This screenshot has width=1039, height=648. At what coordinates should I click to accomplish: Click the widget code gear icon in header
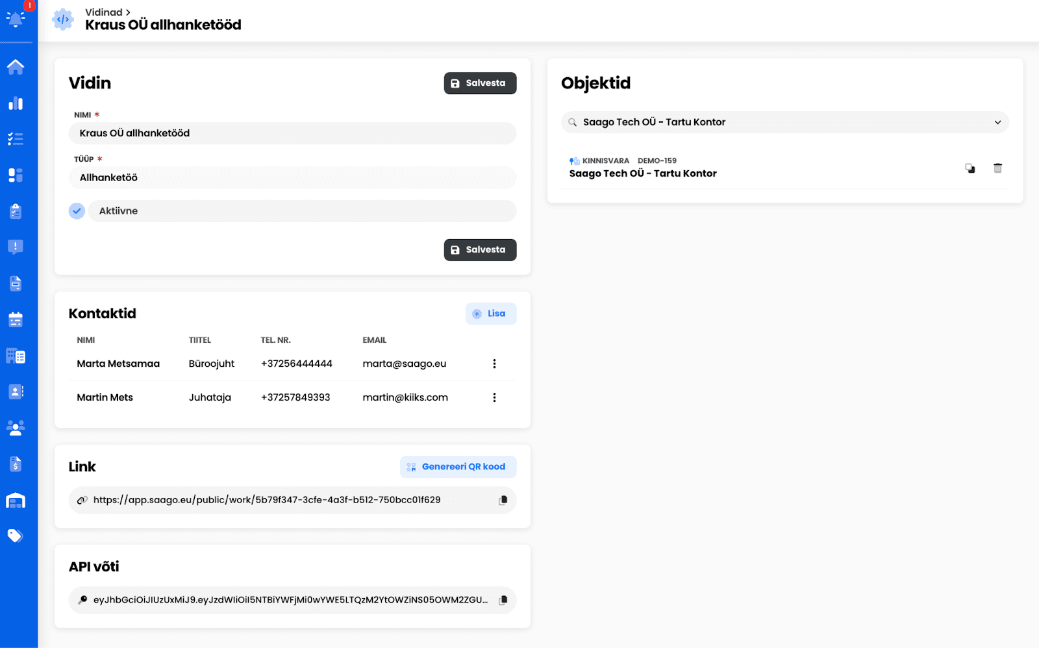tap(63, 19)
